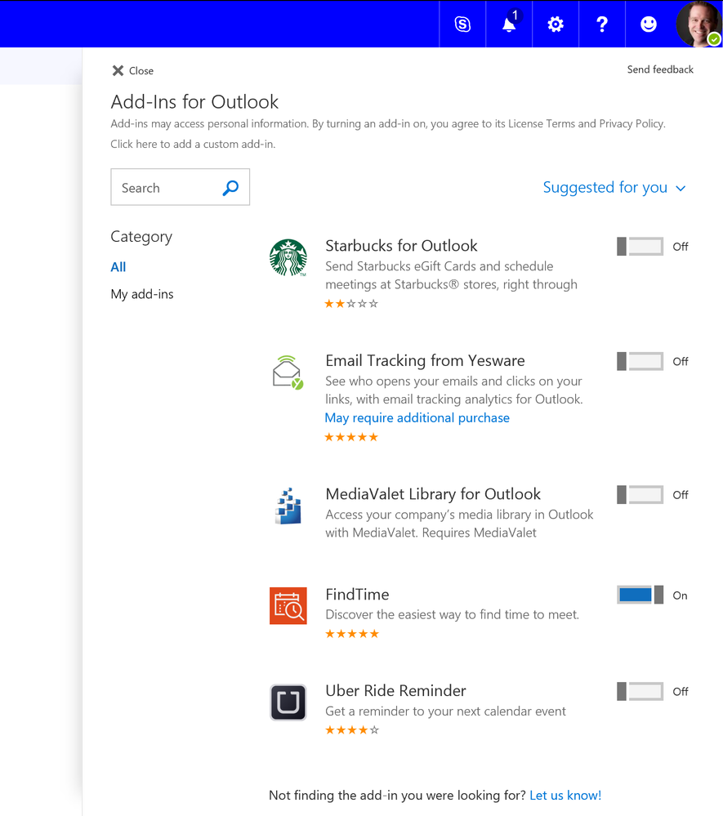Turn on Email Tracking from Yesware
Screen dimensions: 723x816
640,361
